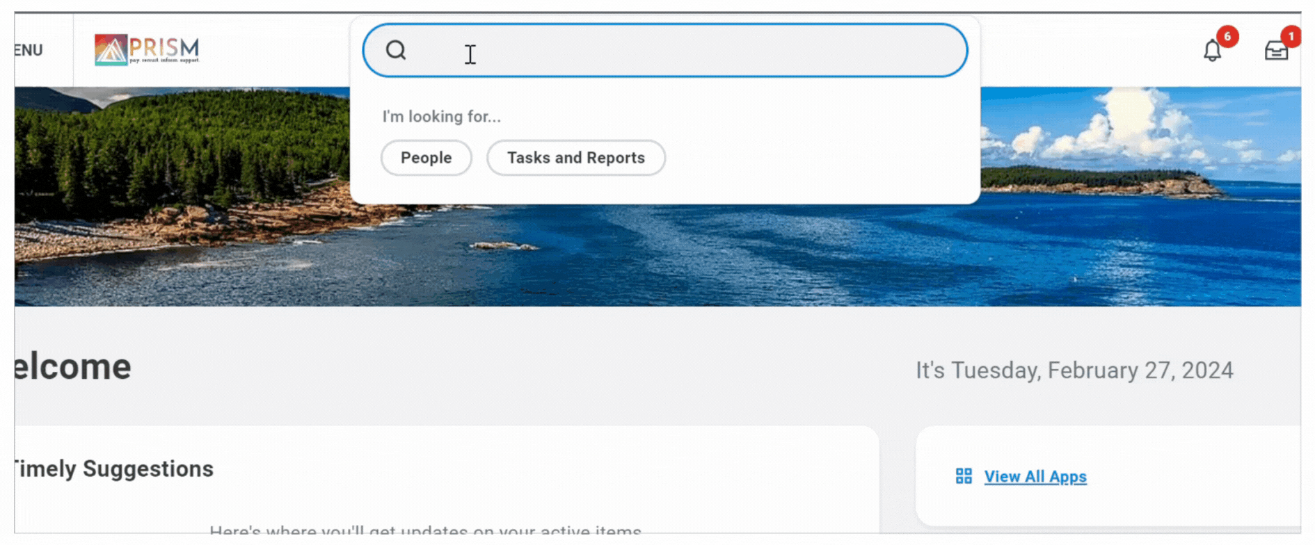Open the notifications bell
The image size is (1315, 545).
1212,51
